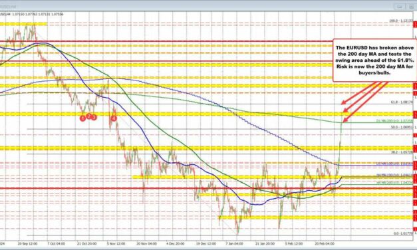The image size is (417, 250).
Task: Click red swing marker number 2
Action: point(89,116)
